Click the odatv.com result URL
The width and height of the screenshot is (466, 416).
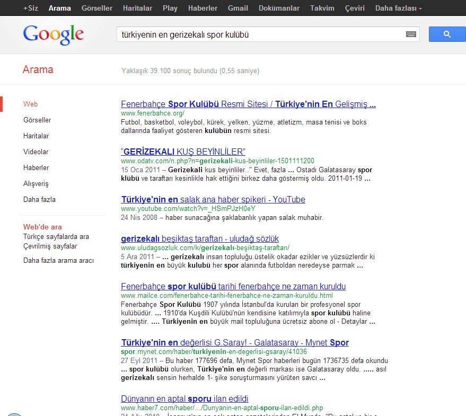pyautogui.click(x=217, y=161)
